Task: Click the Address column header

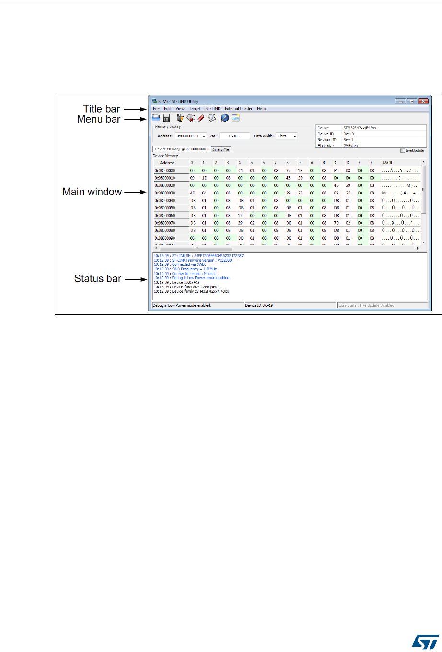Action: (x=171, y=163)
